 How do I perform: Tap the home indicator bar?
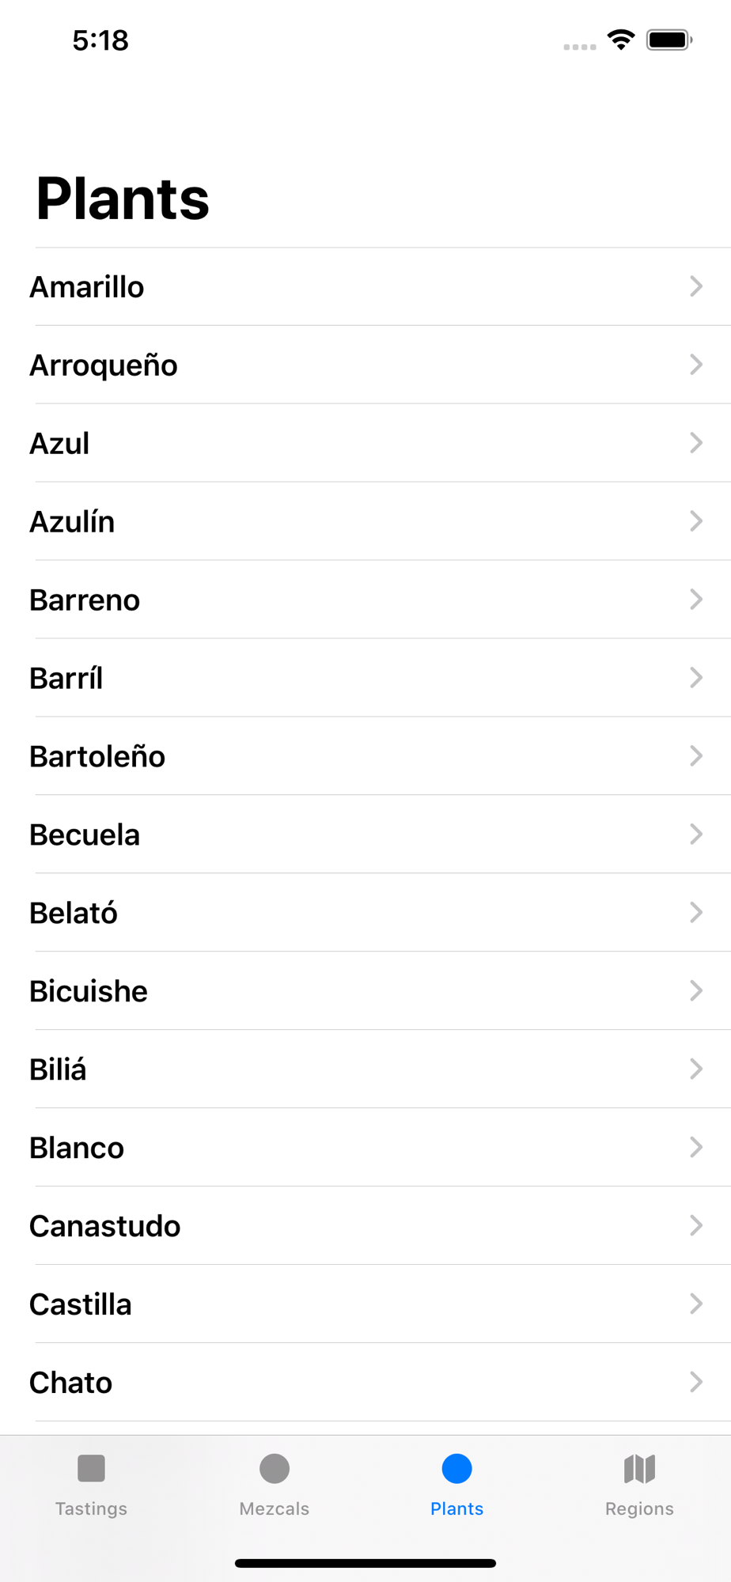tap(365, 1563)
